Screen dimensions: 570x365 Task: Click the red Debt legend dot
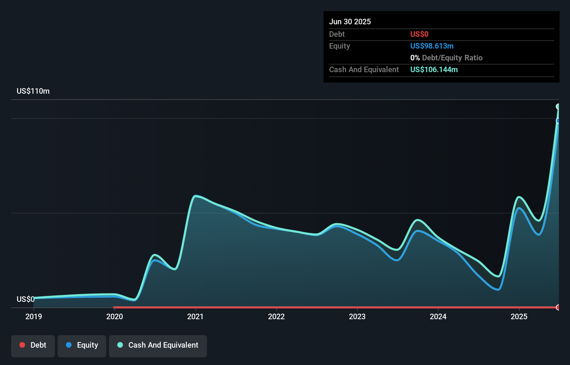(x=22, y=345)
